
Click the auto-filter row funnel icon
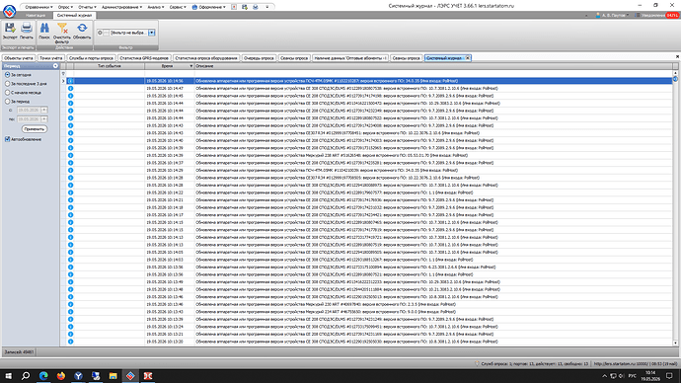(63, 74)
